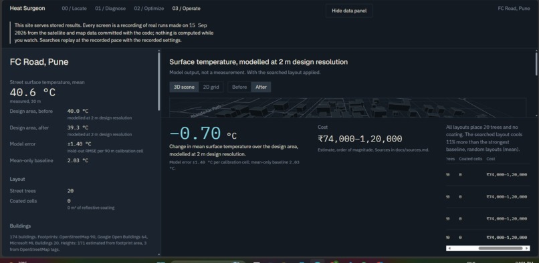Click the 40.6 °C mean street temperature value
Screen dimensions: 539x263
pyautogui.click(x=33, y=92)
